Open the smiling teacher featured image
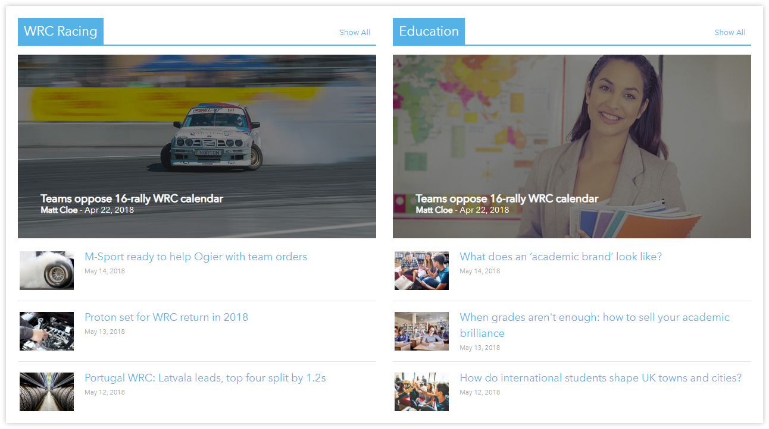Viewport: 769px width, 429px height. [572, 146]
